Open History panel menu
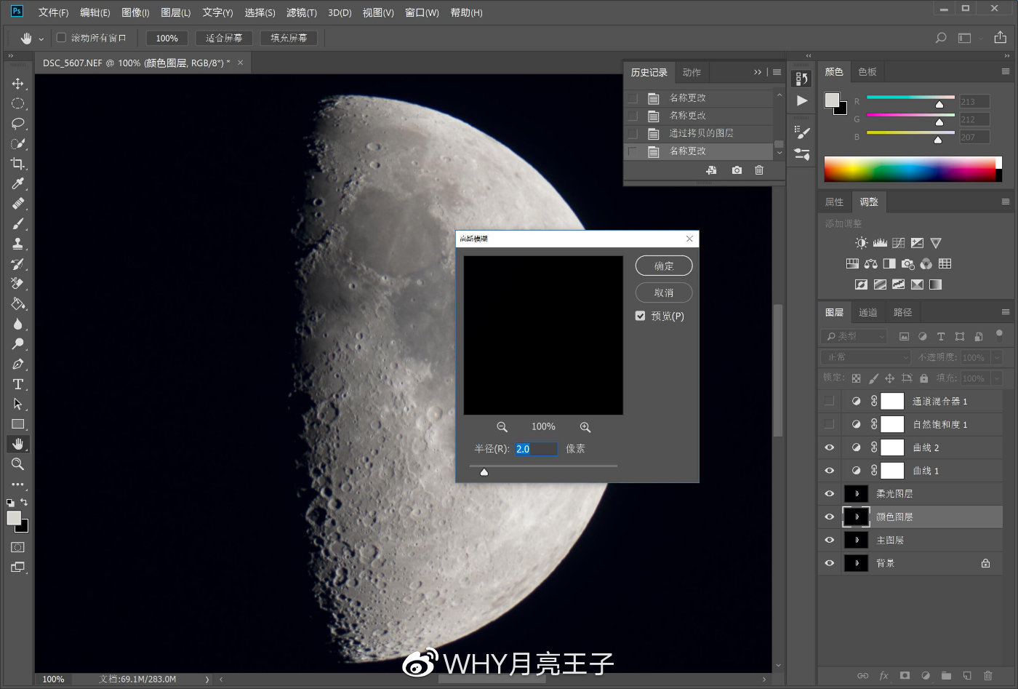 tap(777, 72)
